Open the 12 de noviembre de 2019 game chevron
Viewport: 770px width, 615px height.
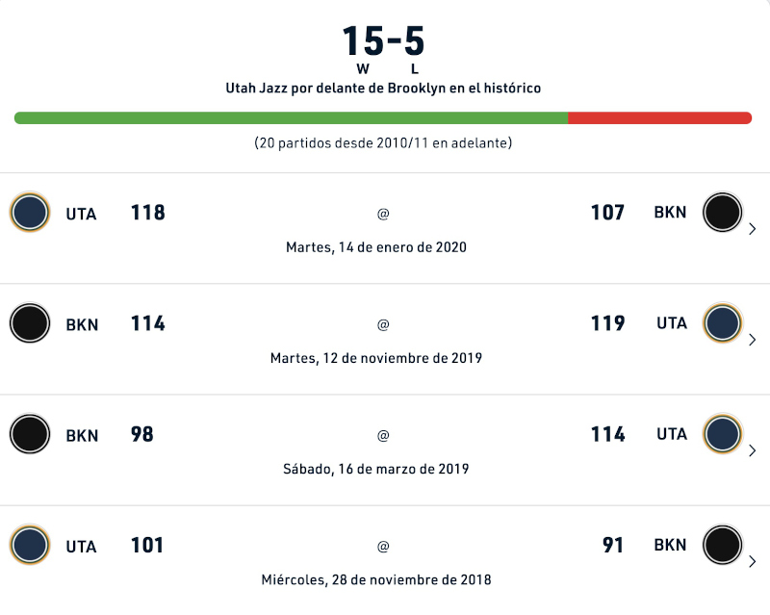pos(752,340)
